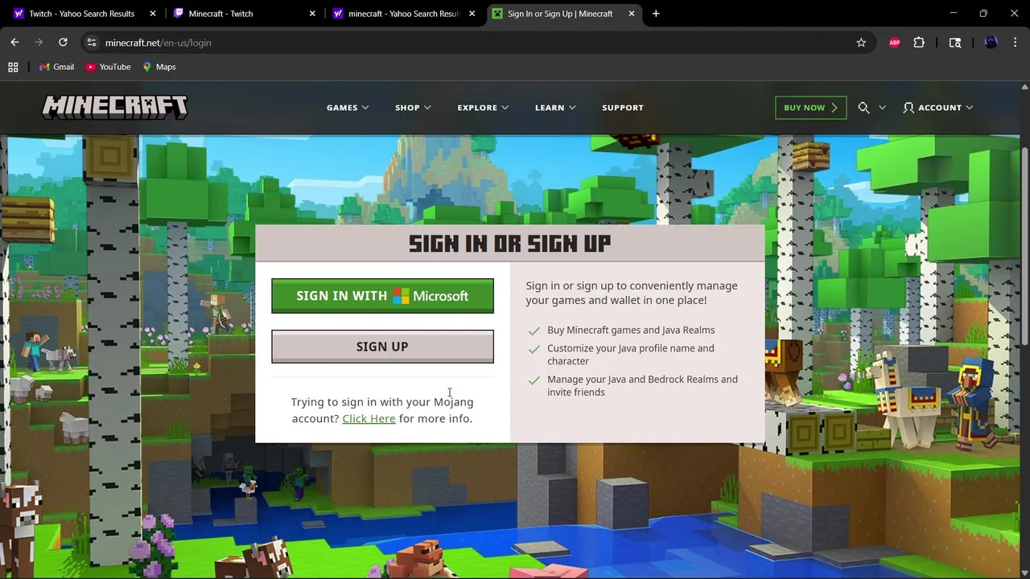This screenshot has height=579, width=1030.
Task: Open the Extensions puzzle icon
Action: coord(919,43)
